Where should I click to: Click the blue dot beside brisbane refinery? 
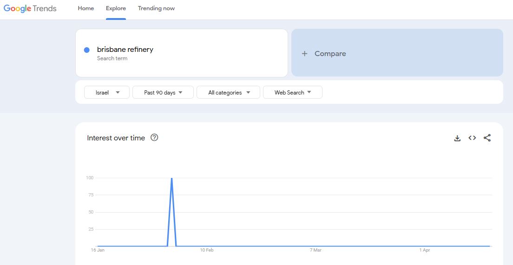[x=87, y=50]
